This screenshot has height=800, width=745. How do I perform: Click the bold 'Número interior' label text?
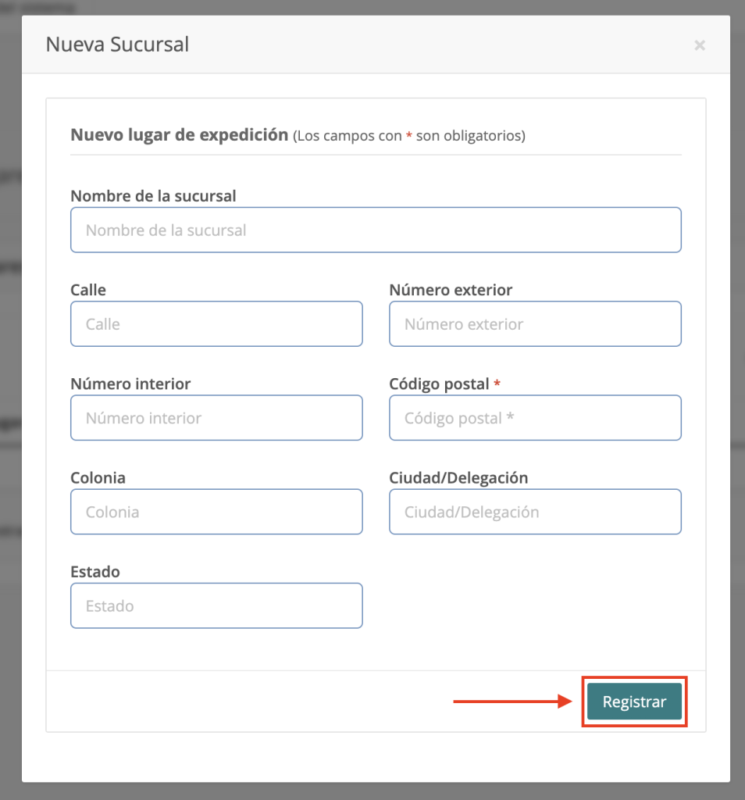(x=130, y=384)
